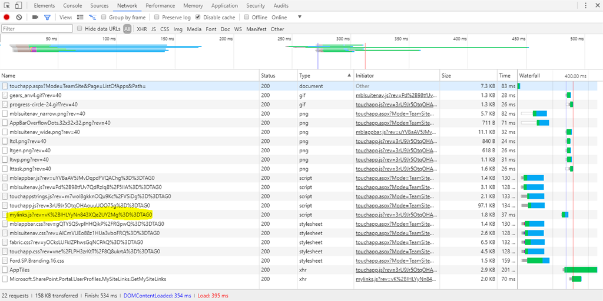The height and width of the screenshot is (301, 603).
Task: Click the 300 ms overview timeline mark
Action: (x=343, y=39)
